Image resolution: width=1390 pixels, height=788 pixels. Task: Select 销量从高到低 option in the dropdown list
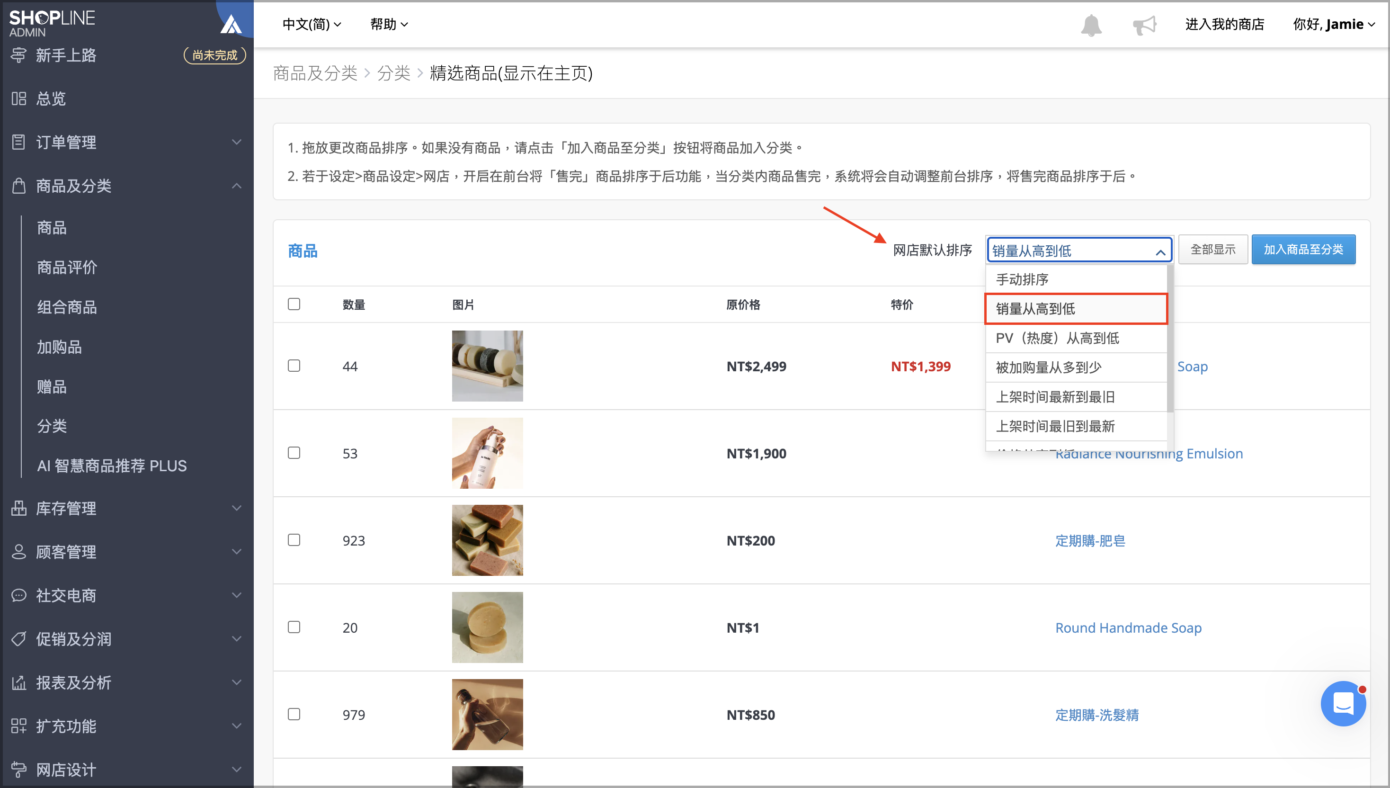[x=1076, y=308]
